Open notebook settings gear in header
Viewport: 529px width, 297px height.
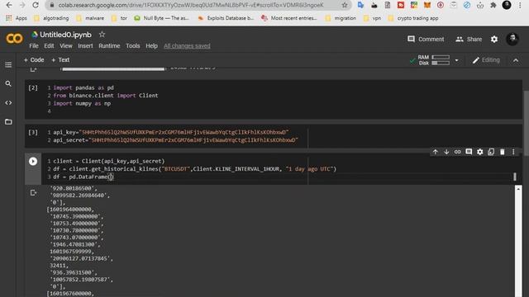(494, 39)
